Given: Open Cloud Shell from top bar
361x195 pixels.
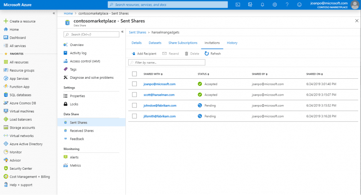Looking at the screenshot, I should (x=238, y=5).
